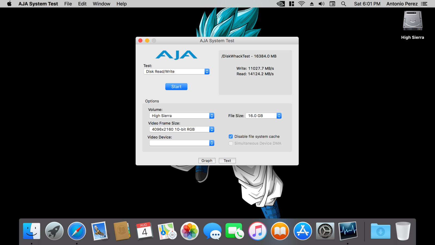The height and width of the screenshot is (245, 435).
Task: Open System Preferences gear icon
Action: 325,231
